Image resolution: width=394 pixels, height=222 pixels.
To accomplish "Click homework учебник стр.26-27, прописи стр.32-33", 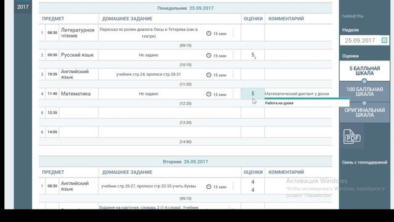I will point(148,186).
